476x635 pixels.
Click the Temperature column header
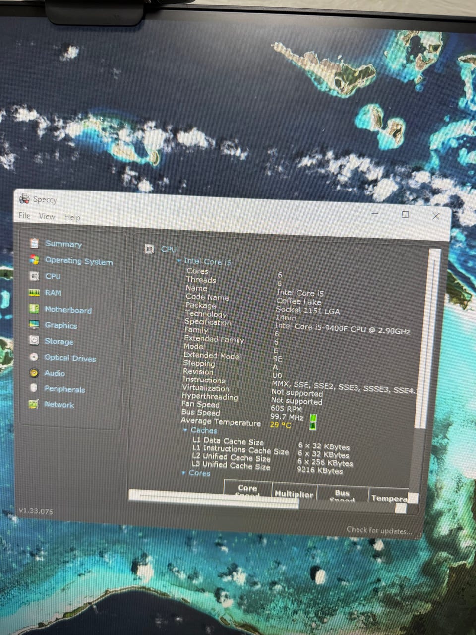click(390, 497)
